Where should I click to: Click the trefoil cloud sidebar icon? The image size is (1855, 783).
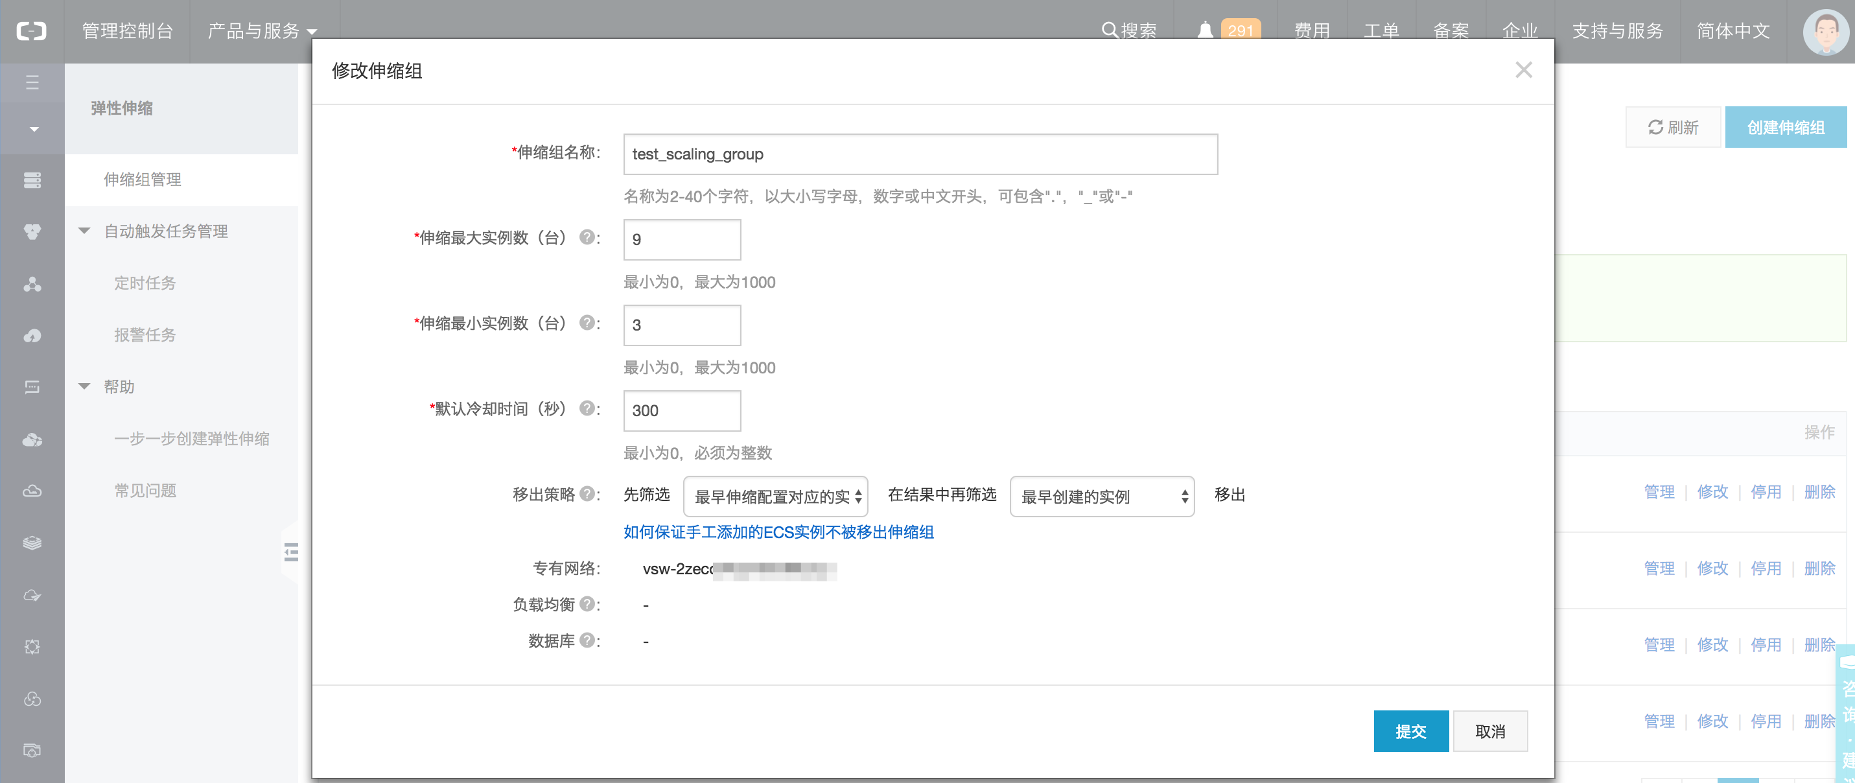pyautogui.click(x=32, y=699)
